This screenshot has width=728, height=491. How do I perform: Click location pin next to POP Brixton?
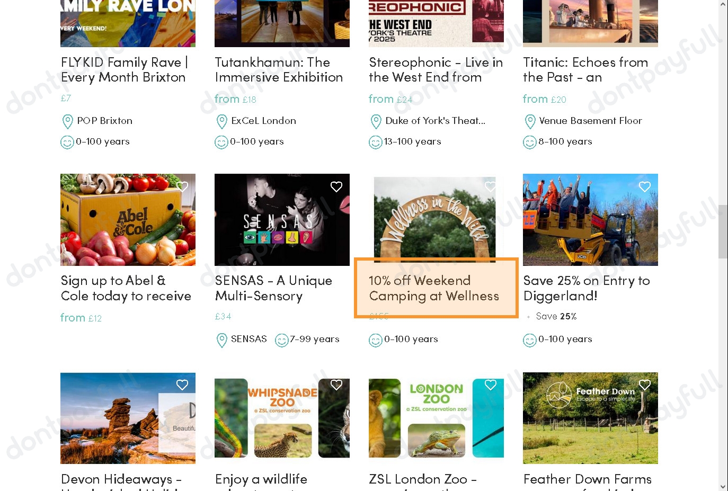coord(68,122)
